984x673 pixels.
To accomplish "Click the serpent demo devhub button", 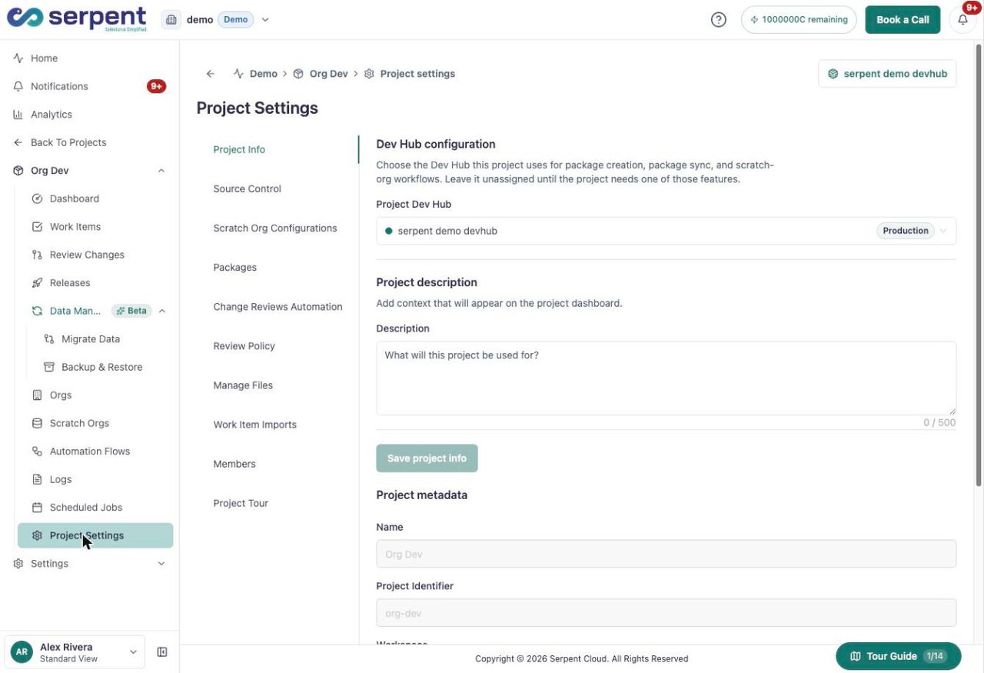I will (887, 74).
